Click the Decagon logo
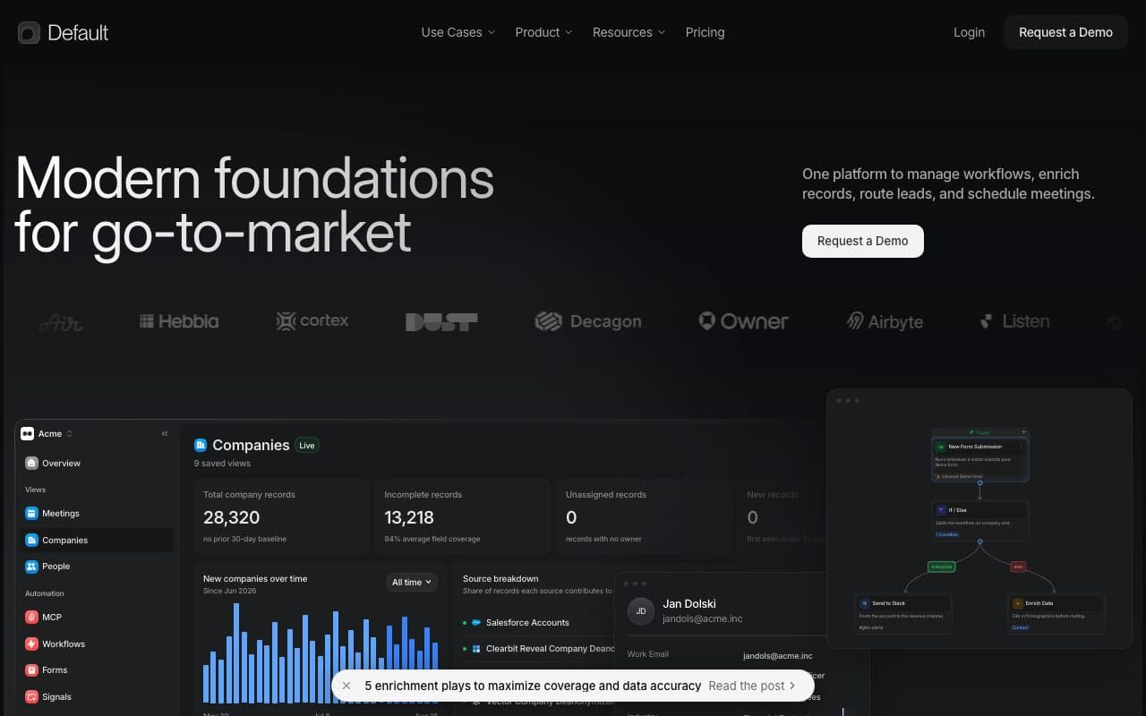 coord(588,321)
